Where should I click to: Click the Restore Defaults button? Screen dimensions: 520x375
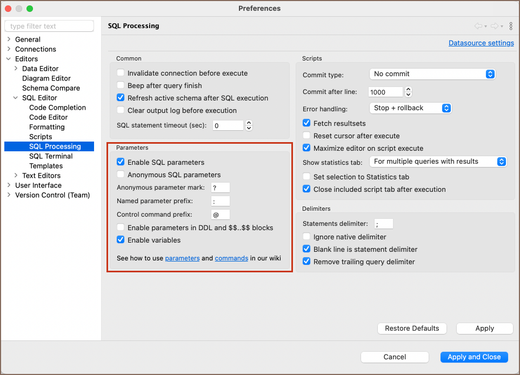[412, 329]
